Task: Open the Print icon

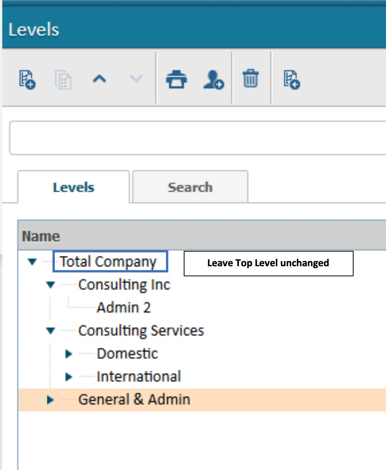Action: tap(177, 79)
